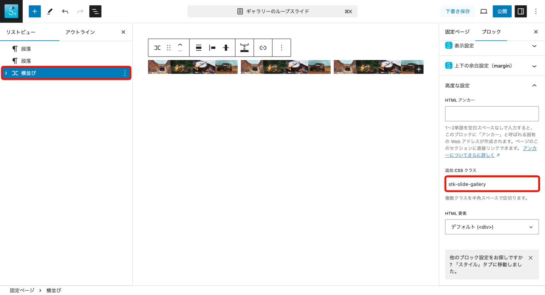Open the link icon in the block toolbar

tap(263, 48)
